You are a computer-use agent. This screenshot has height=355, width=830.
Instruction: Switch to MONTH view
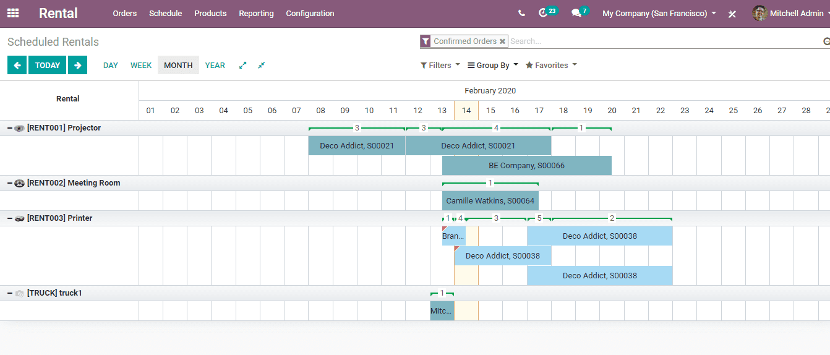click(178, 65)
